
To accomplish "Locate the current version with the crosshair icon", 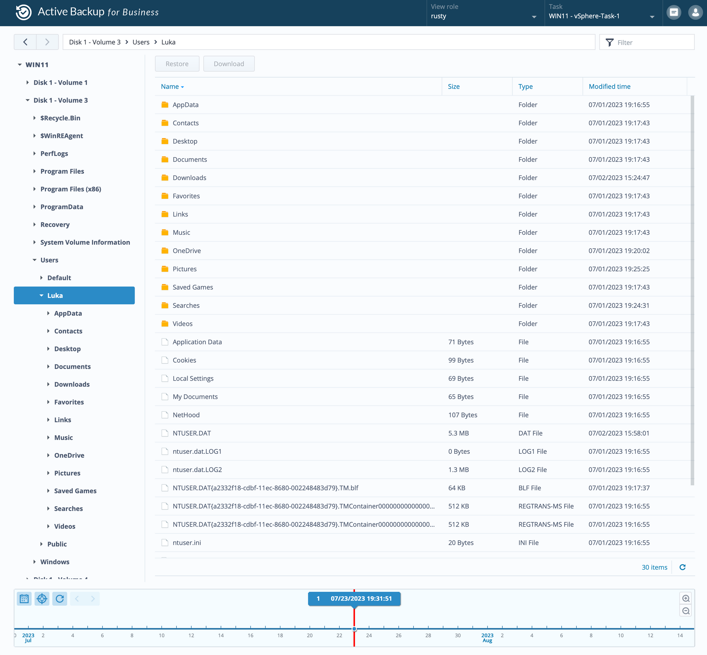I will (42, 599).
